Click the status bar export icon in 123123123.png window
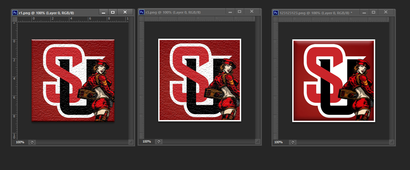This screenshot has height=170, width=410. 293,142
